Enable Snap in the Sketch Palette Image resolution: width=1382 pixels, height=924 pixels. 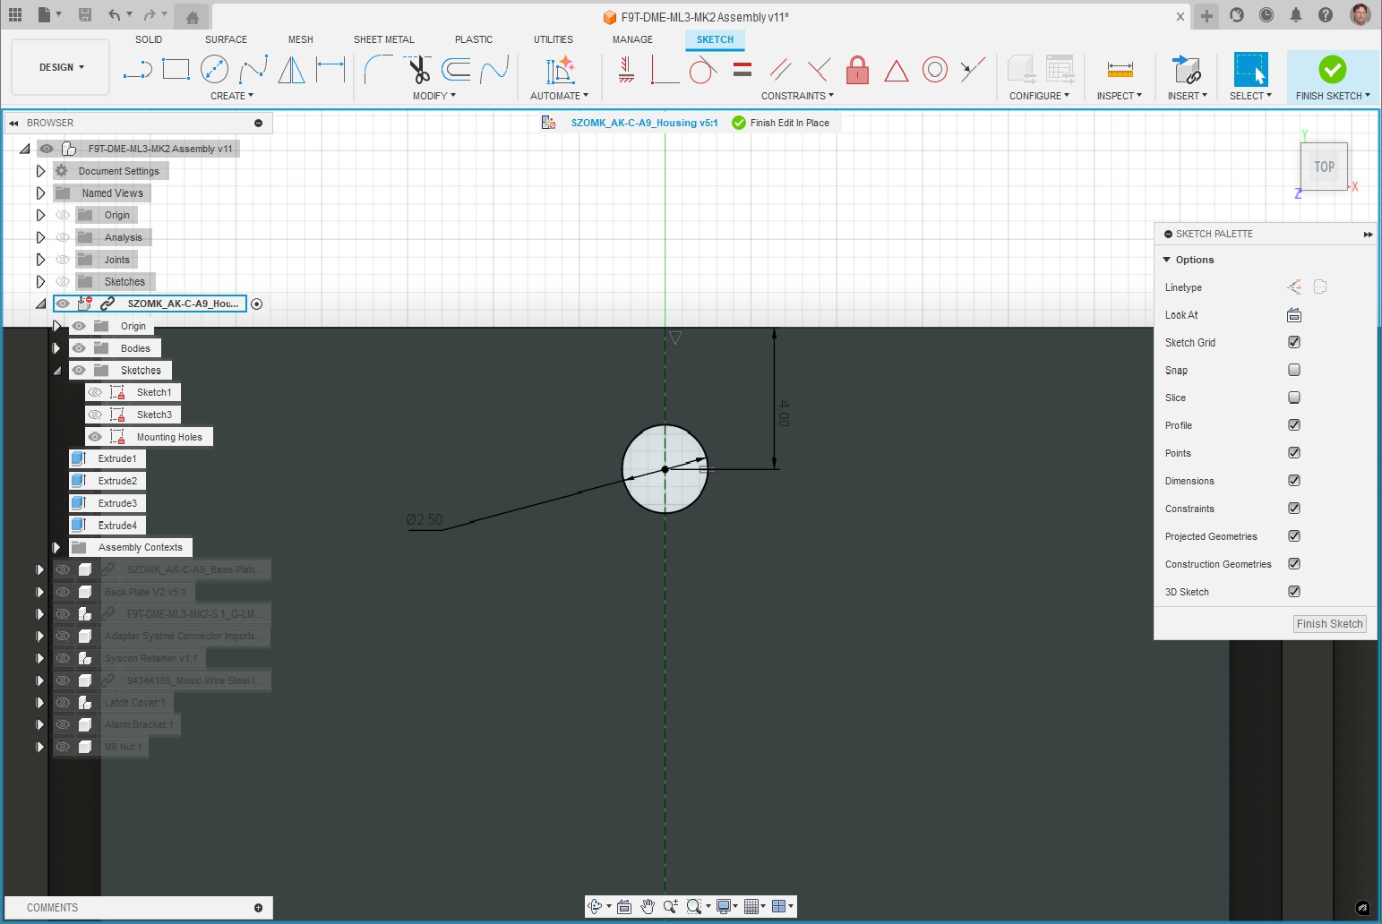pos(1293,370)
